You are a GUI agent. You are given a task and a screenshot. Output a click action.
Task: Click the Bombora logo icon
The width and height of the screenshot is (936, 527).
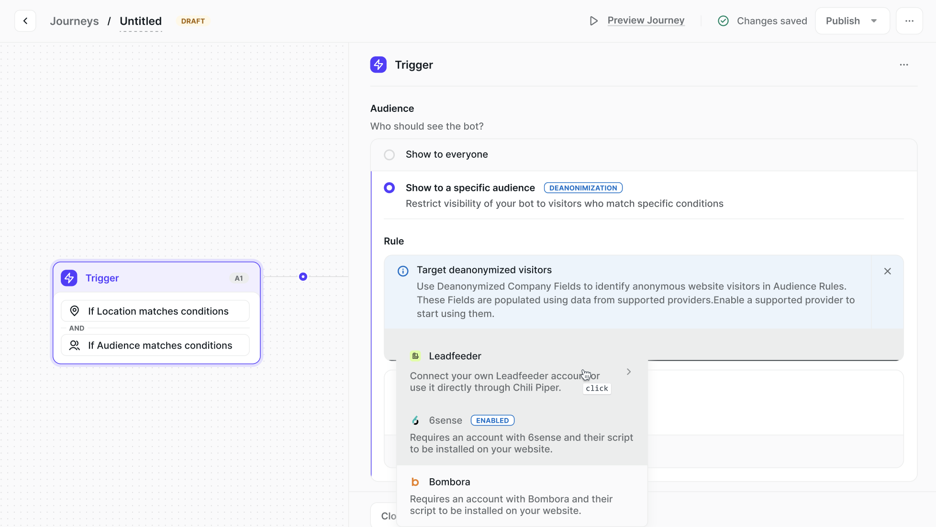(415, 482)
